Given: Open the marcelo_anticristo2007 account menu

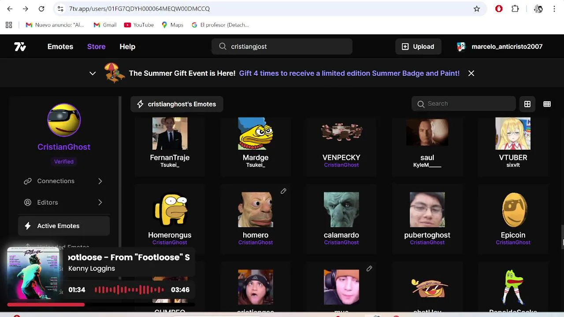Looking at the screenshot, I should click(500, 47).
